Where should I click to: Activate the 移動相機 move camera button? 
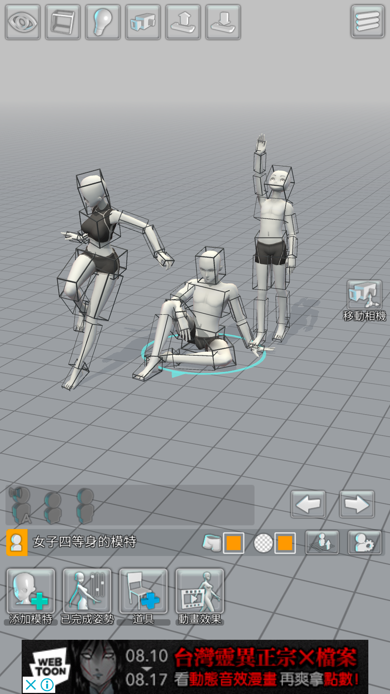point(364,301)
